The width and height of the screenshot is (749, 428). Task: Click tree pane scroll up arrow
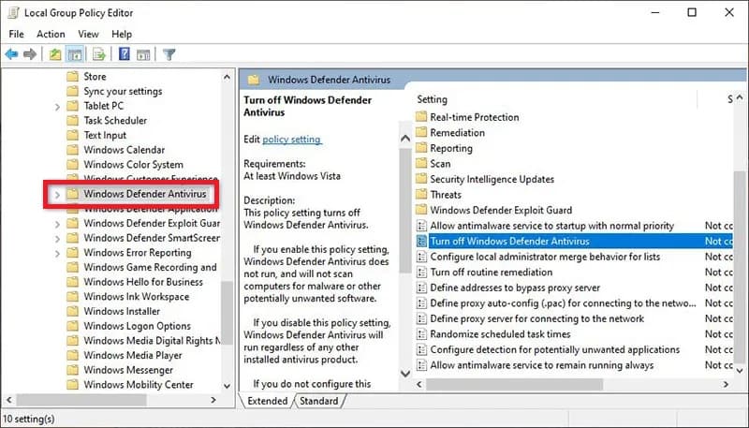227,77
